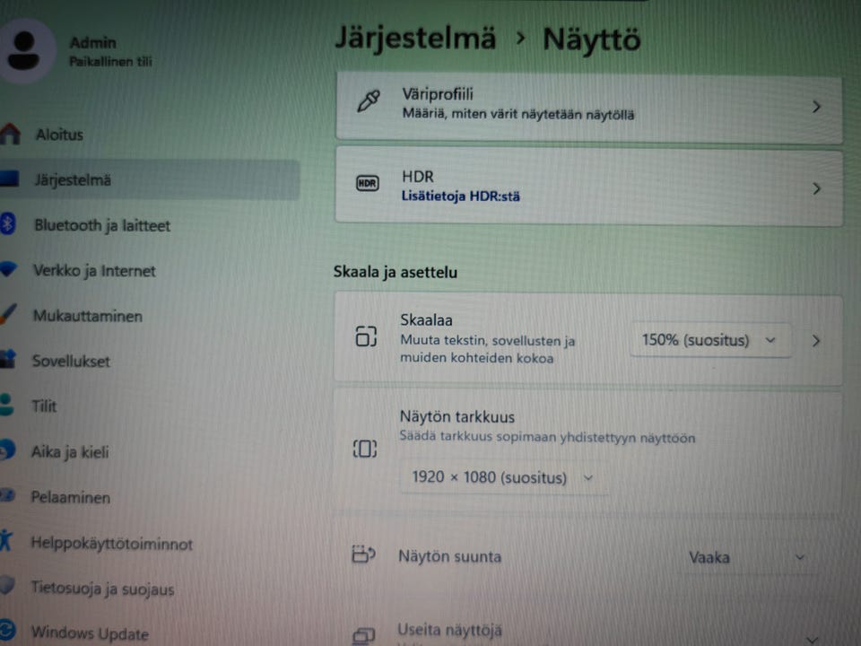The height and width of the screenshot is (646, 861).
Task: Click the Järjestelmä breadcrumb in the header
Action: point(415,38)
